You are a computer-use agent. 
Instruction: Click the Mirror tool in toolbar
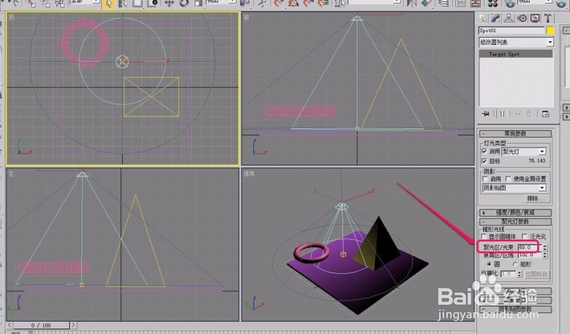point(412,3)
